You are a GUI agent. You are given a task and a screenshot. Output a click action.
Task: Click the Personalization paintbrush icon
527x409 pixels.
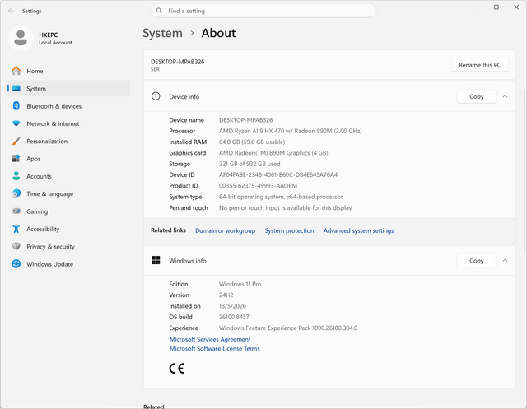16,141
